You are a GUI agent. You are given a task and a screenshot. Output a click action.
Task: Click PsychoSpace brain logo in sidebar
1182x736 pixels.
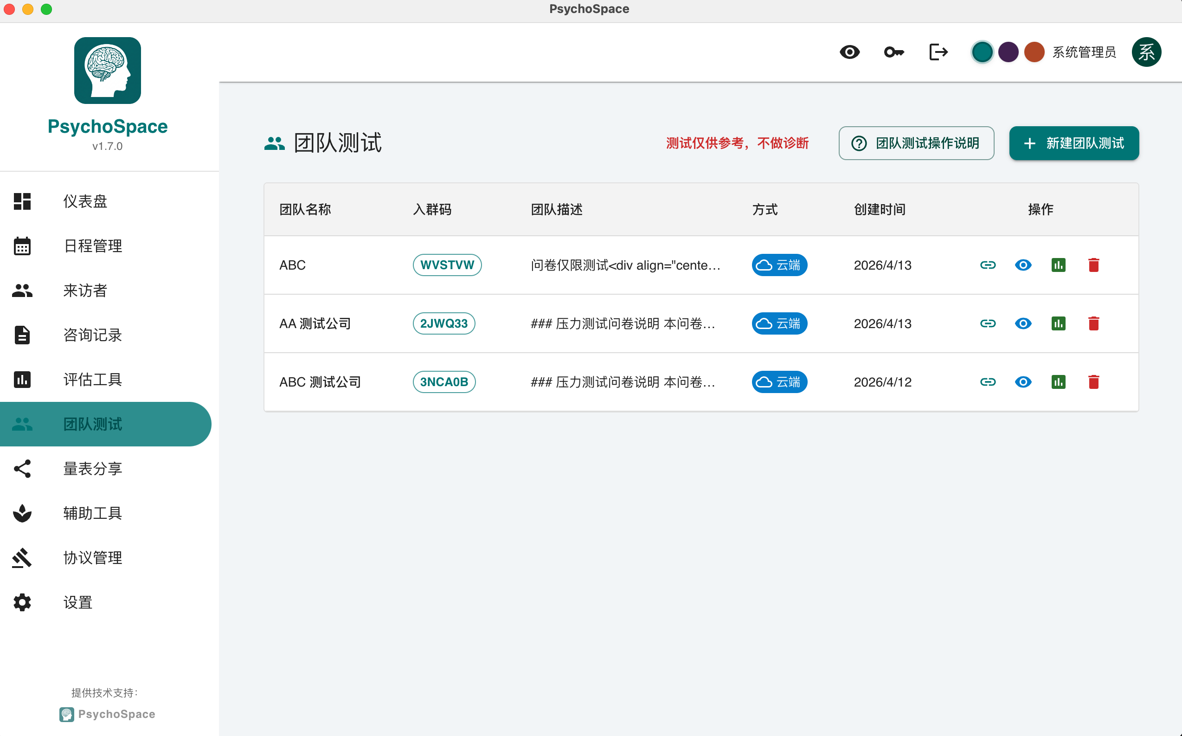107,71
